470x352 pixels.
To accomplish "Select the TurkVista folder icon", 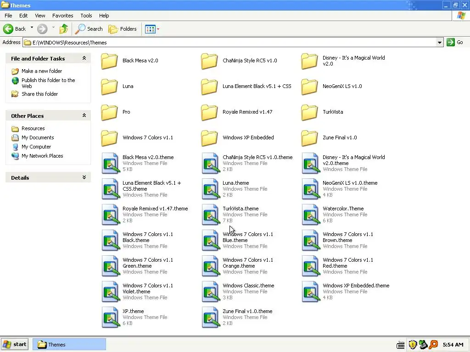I will point(309,113).
